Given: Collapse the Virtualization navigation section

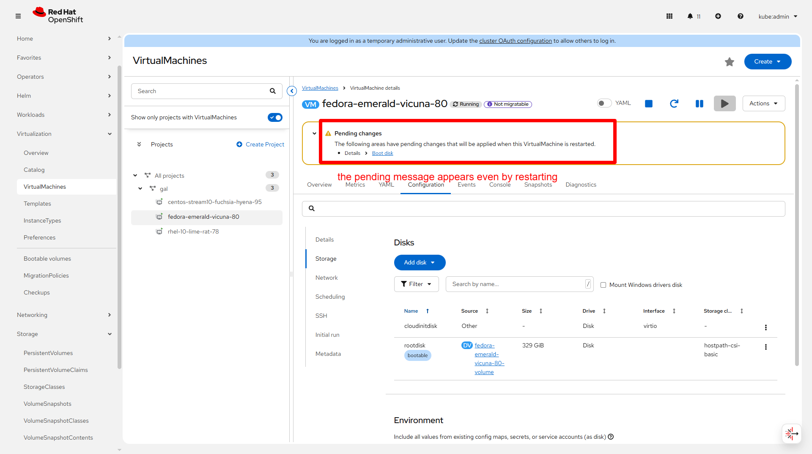Looking at the screenshot, I should click(64, 134).
